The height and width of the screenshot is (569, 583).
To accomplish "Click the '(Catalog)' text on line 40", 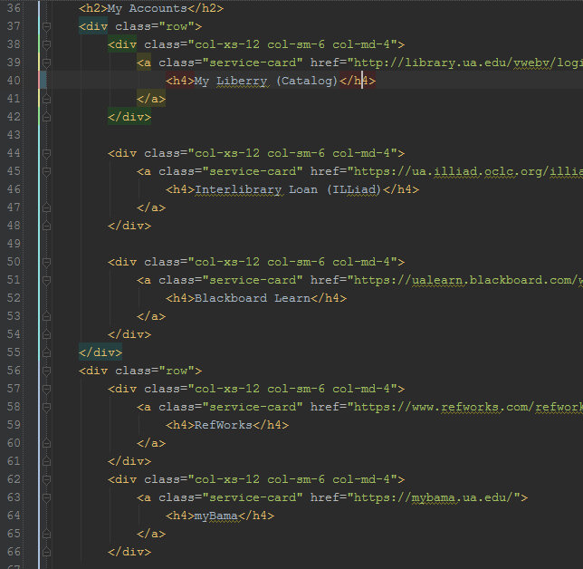I will tap(307, 81).
